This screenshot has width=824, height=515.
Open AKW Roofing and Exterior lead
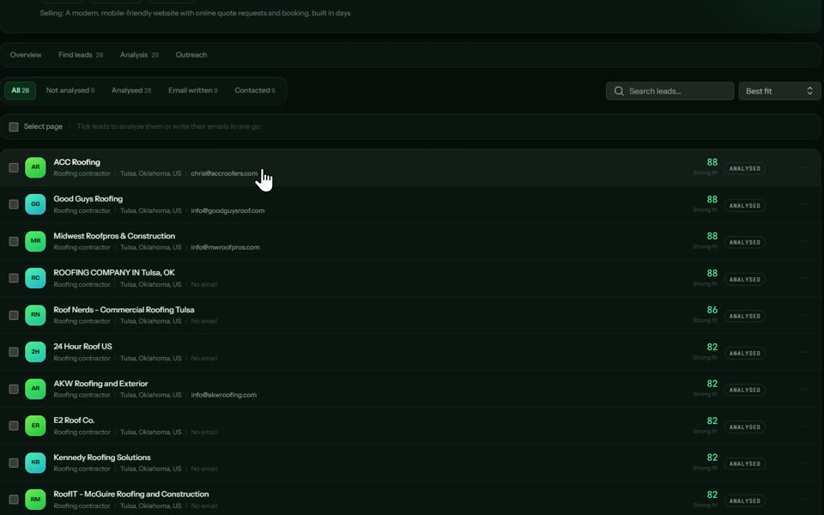pyautogui.click(x=101, y=384)
